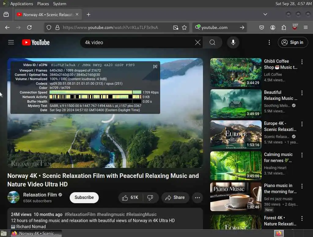Viewport: 313px width, 237px height.
Task: Click the #healingmusic hashtag
Action: click(111, 214)
